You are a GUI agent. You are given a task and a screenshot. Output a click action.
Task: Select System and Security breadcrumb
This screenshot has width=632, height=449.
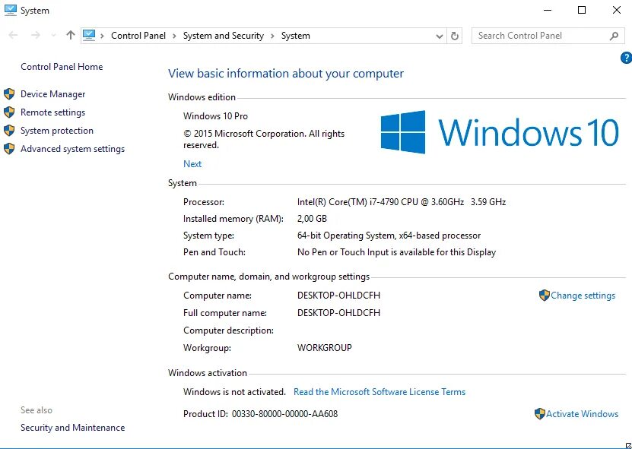[x=224, y=36]
